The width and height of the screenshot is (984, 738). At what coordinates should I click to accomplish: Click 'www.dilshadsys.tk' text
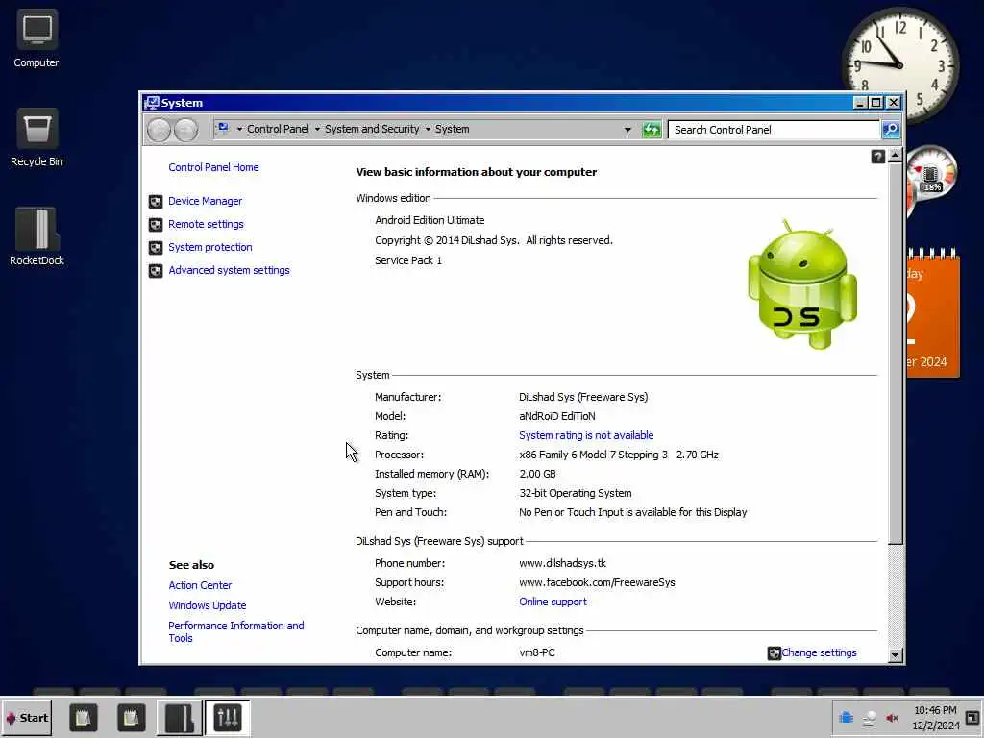pos(562,563)
